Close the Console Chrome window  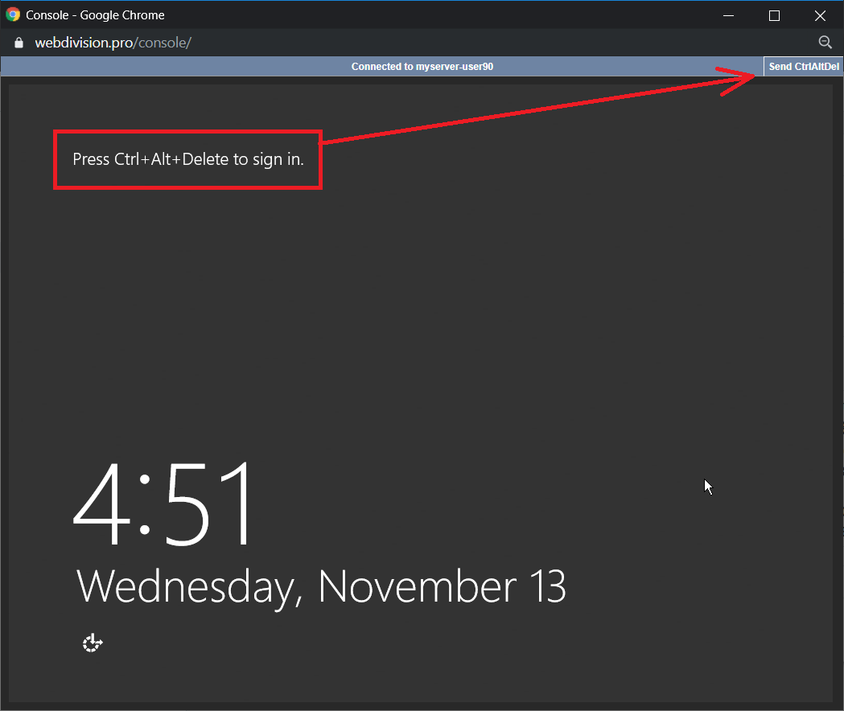[x=820, y=15]
